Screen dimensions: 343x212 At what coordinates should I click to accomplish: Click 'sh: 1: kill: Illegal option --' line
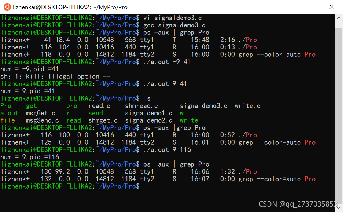tap(55, 77)
